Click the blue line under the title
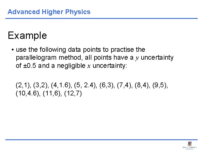The image size is (203, 152). [x=101, y=19]
